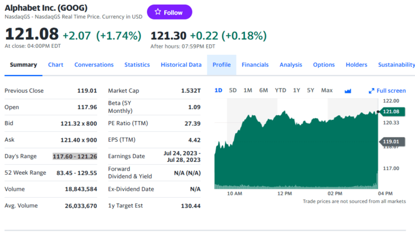The image size is (415, 238).
Task: Click the 122.00 chart axis label
Action: 391,101
